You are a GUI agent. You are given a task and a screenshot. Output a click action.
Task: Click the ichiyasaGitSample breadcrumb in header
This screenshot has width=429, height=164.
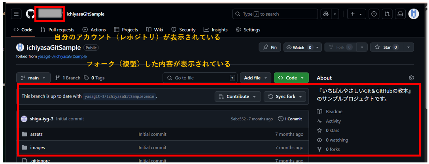[x=85, y=14]
